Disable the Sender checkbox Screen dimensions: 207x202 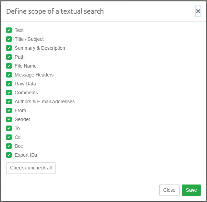click(9, 119)
